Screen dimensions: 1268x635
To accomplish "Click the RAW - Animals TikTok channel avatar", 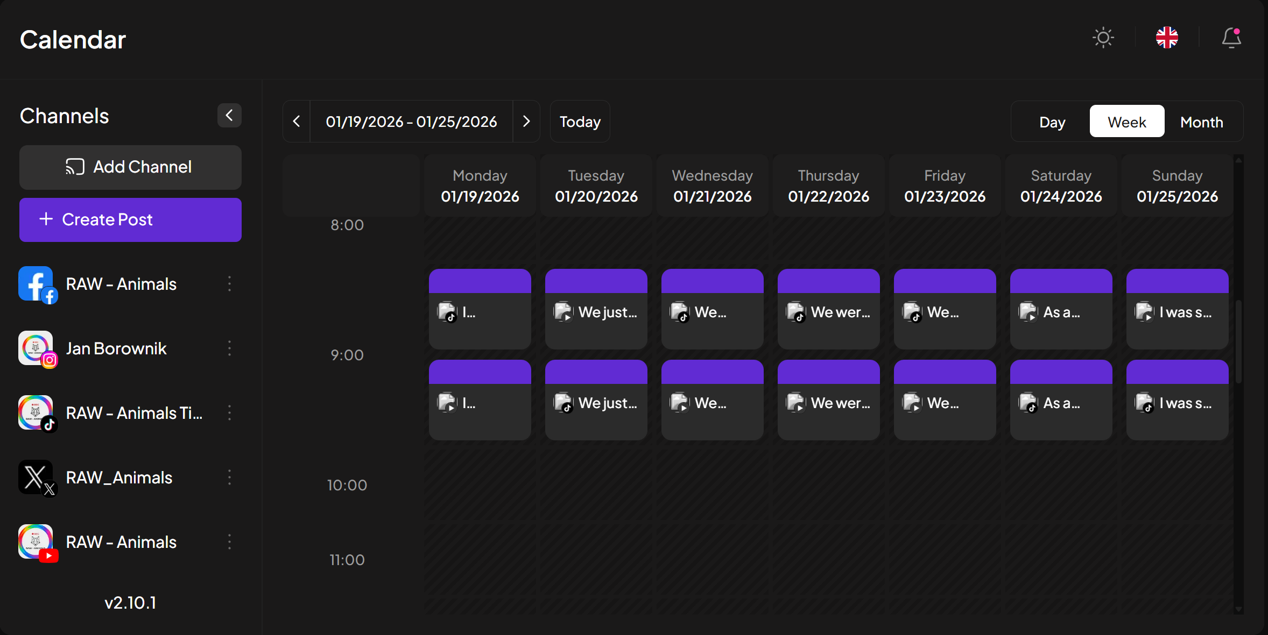I will (x=38, y=414).
